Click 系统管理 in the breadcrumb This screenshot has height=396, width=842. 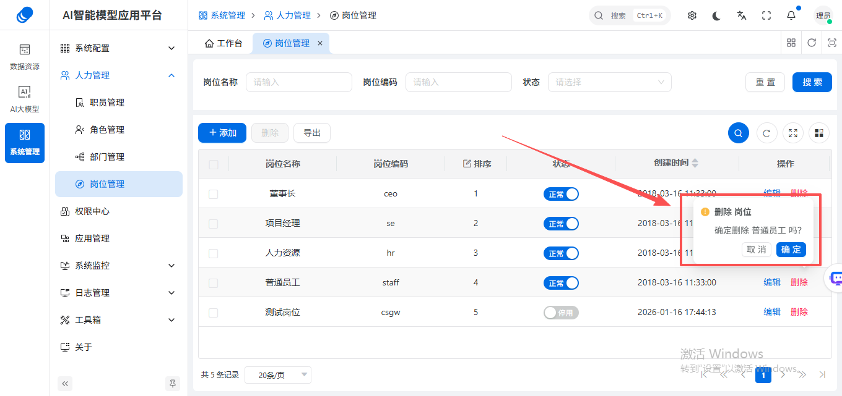(x=222, y=15)
